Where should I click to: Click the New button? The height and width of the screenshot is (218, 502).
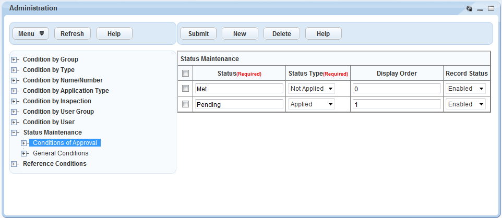point(240,33)
